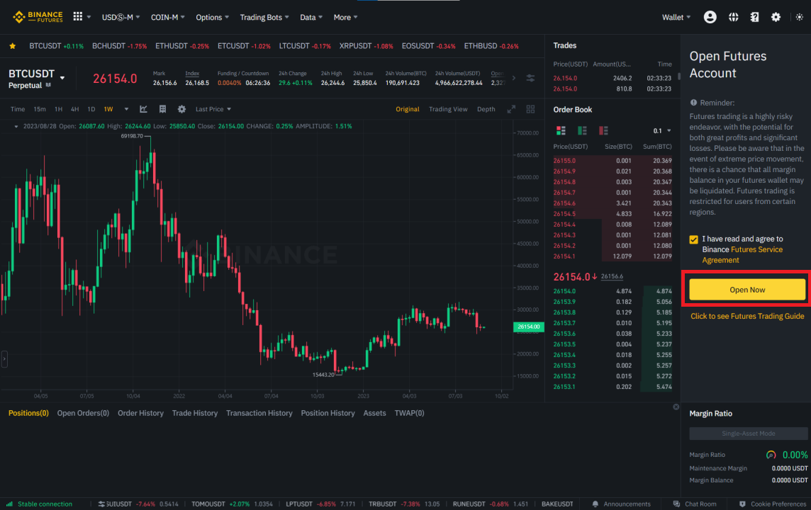Open the More dropdown menu
Screen dimensions: 811x510
[345, 17]
